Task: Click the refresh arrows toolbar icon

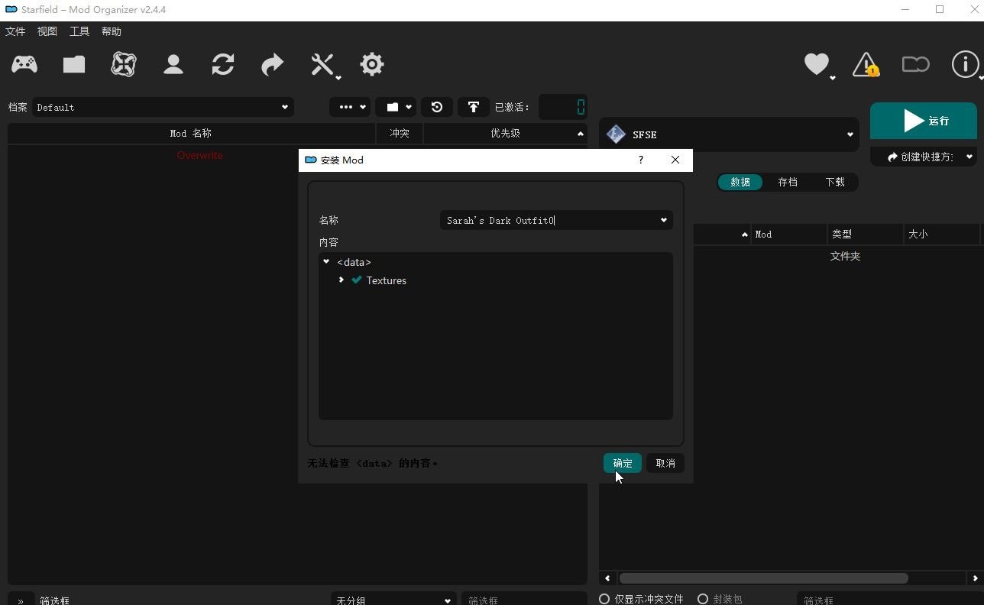Action: [223, 64]
